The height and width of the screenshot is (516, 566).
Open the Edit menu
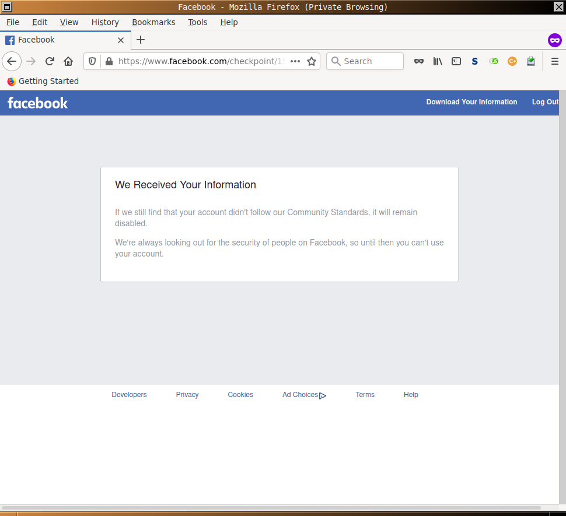pos(40,22)
